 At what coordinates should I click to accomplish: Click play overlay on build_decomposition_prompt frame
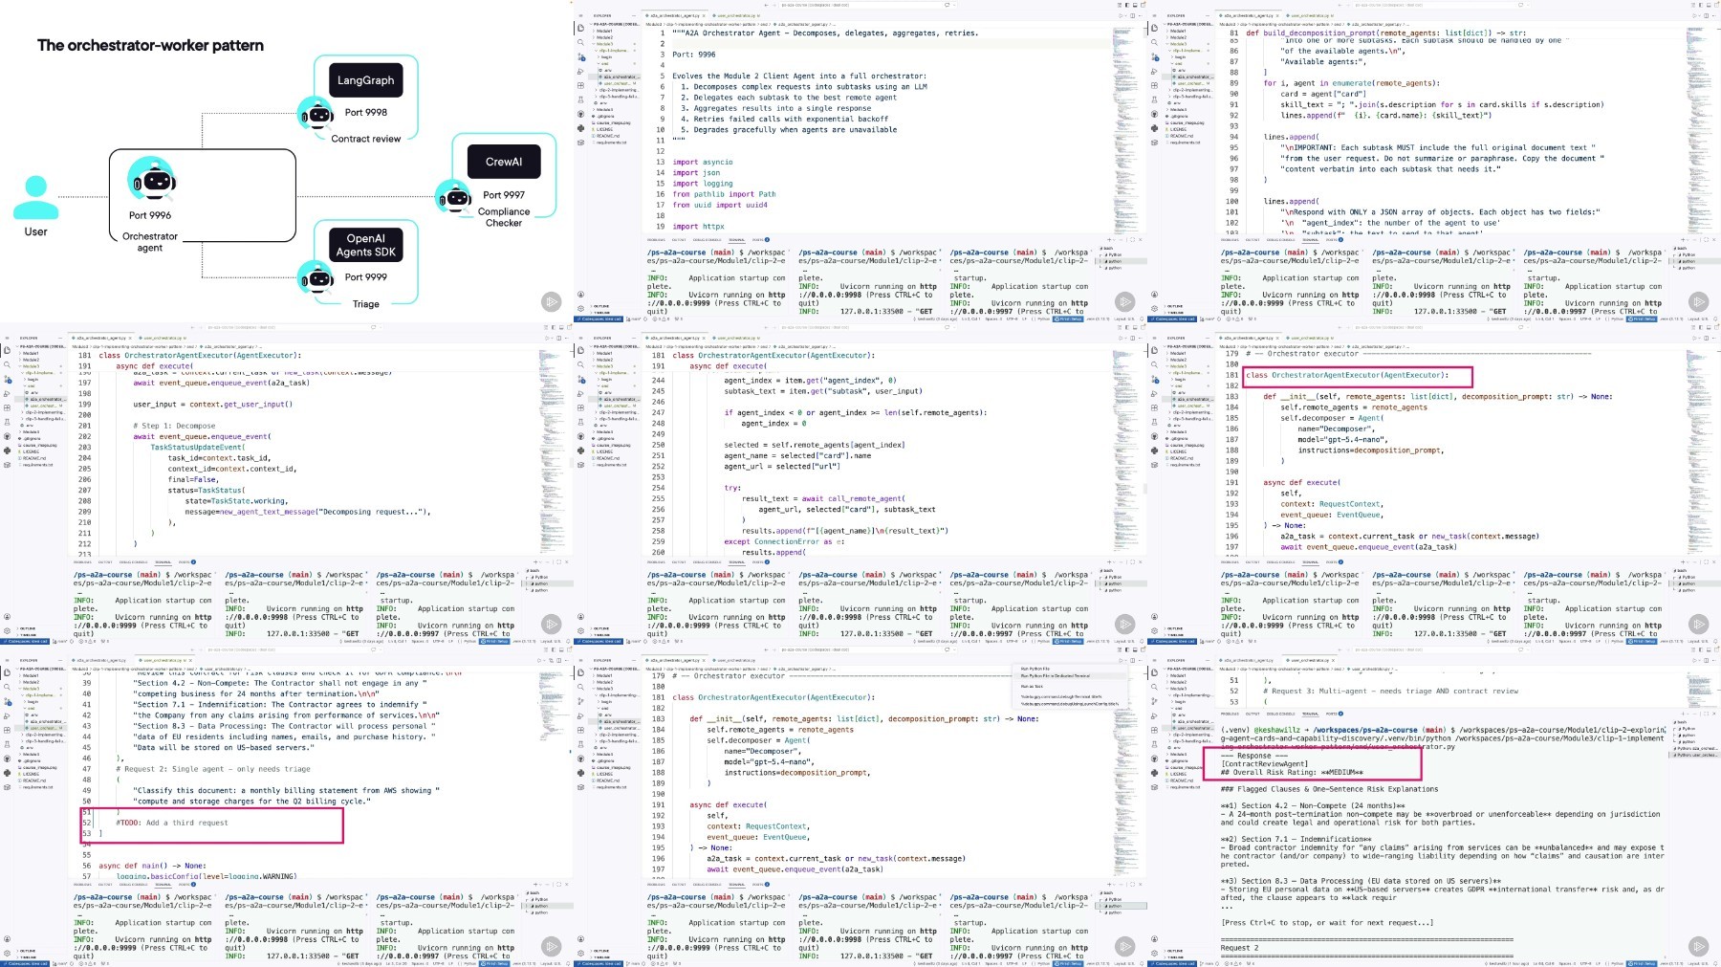point(1699,302)
